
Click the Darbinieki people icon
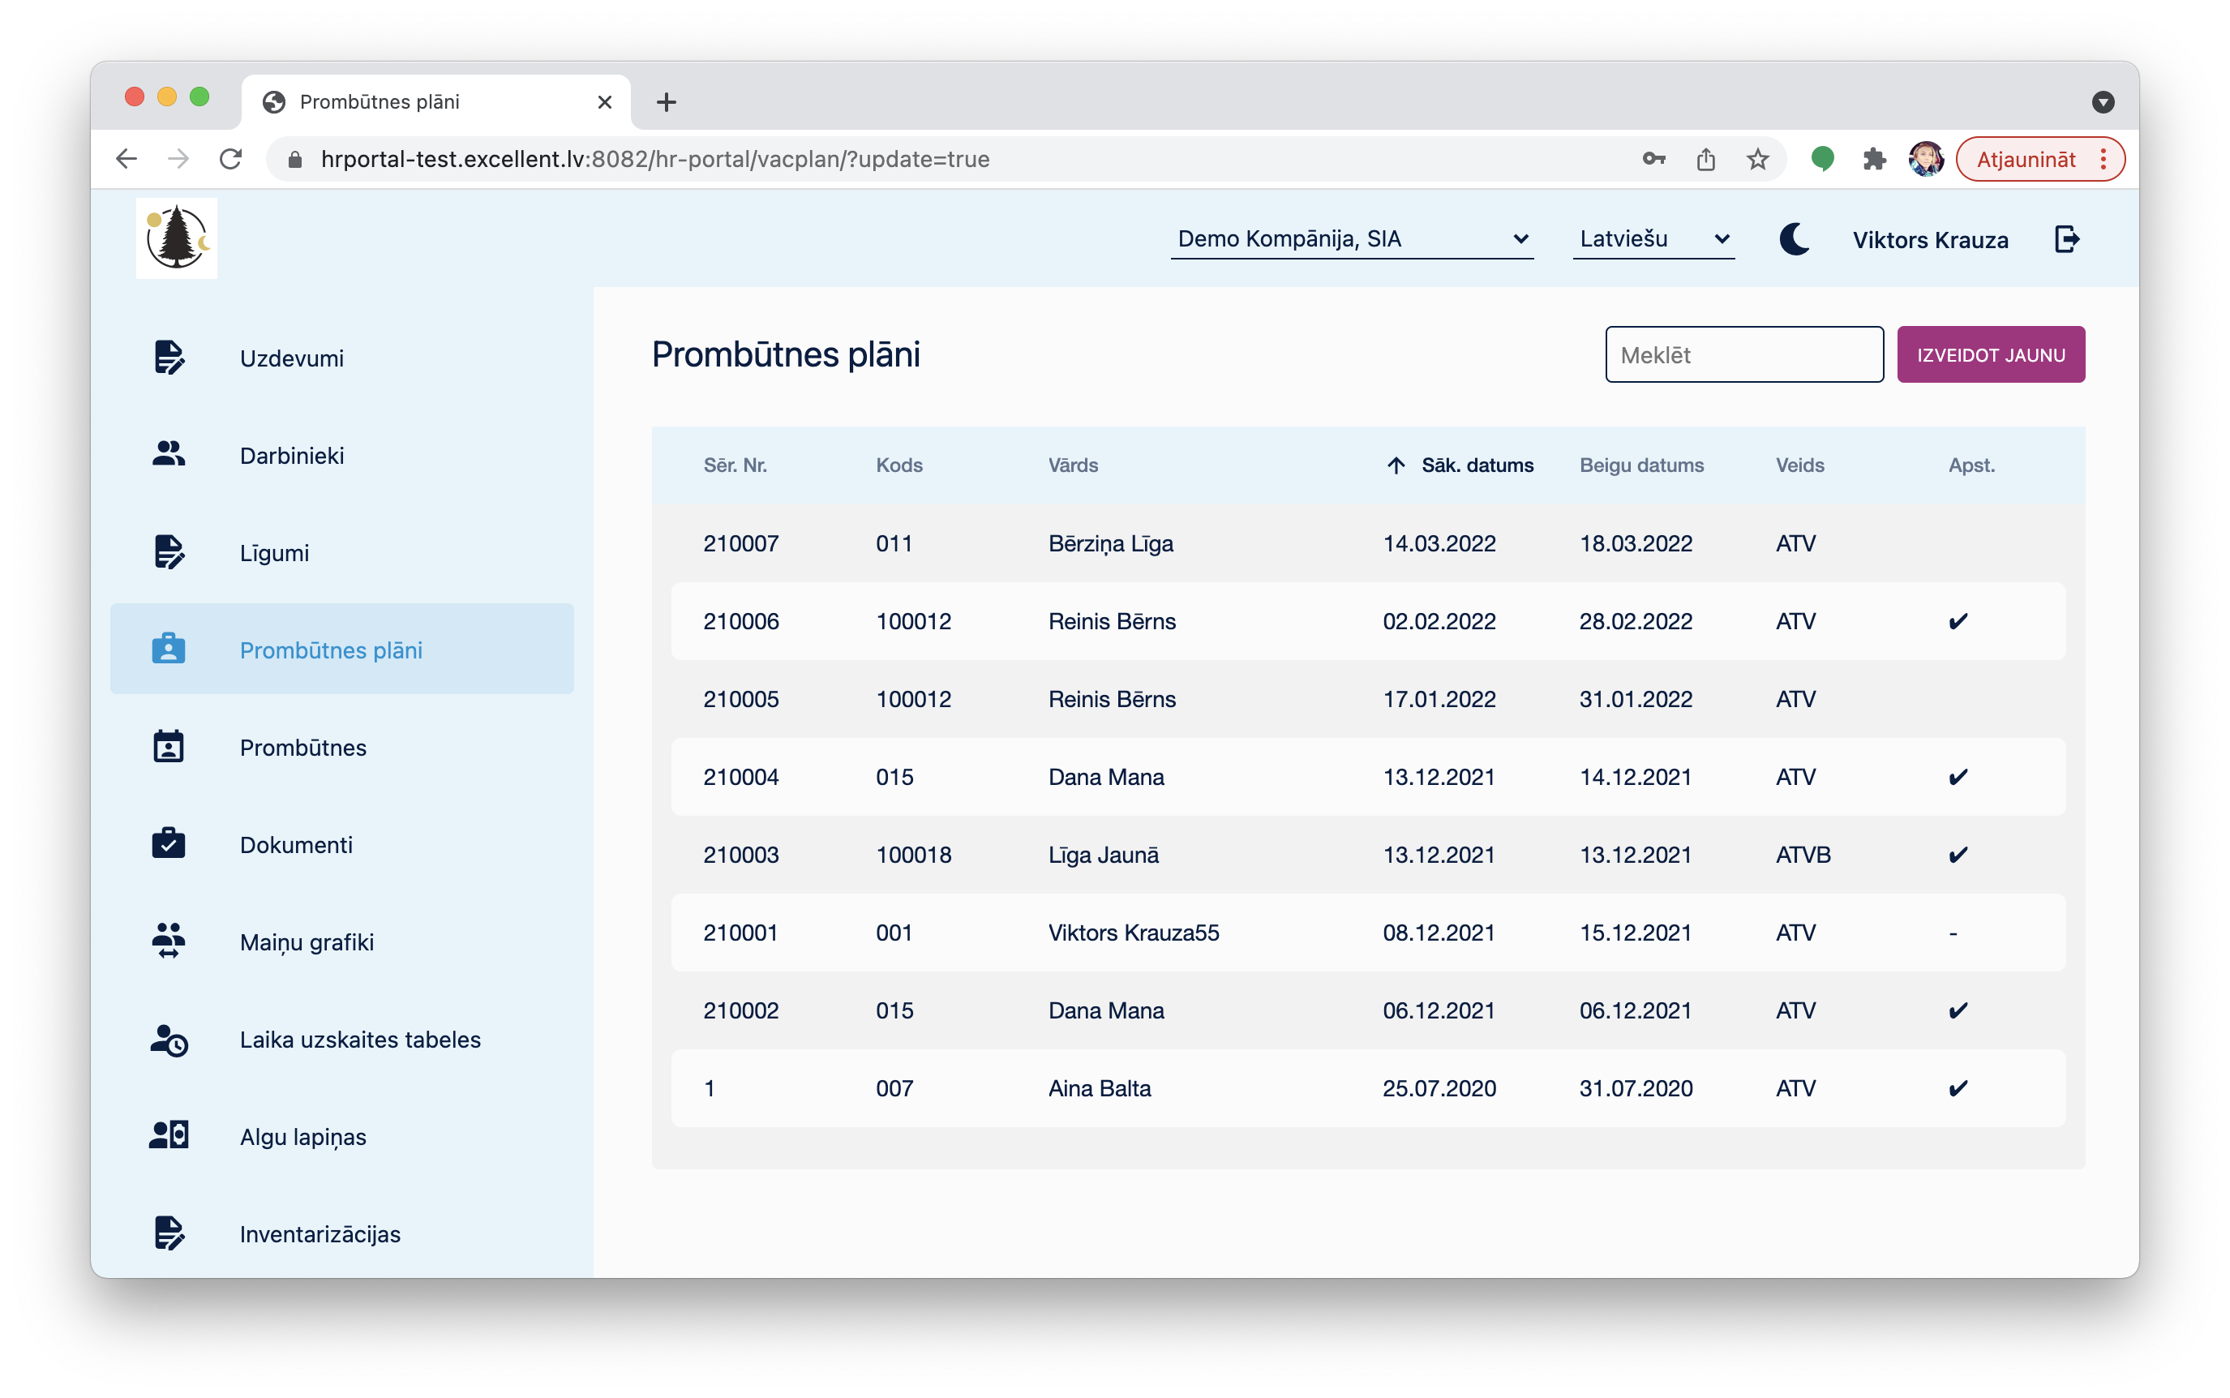point(169,454)
